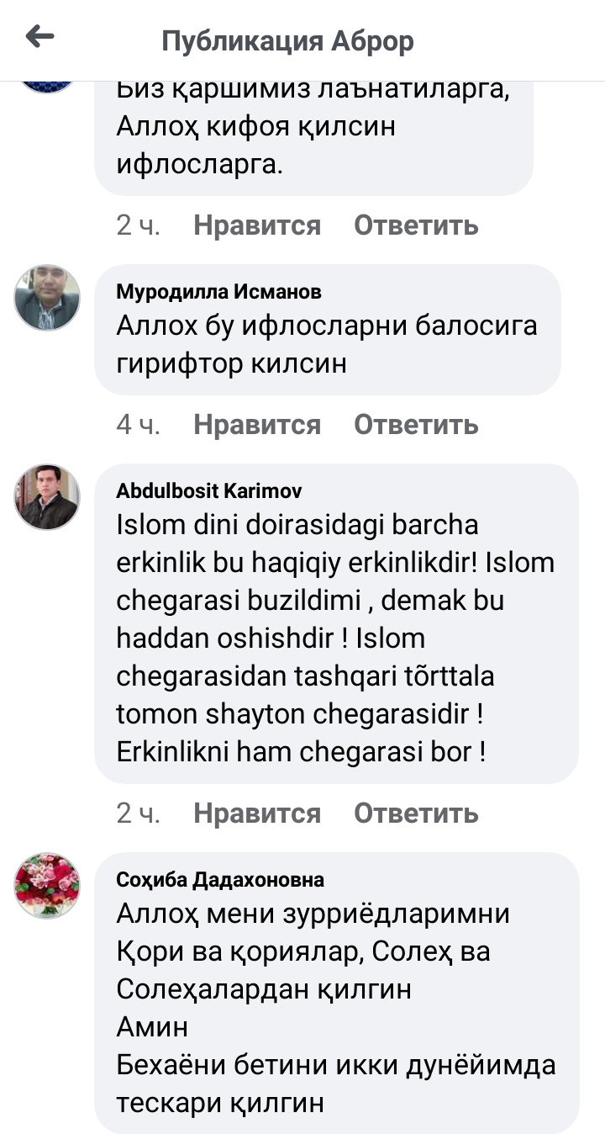605x1134 pixels.
Task: Open the Соҳиба Дадахоновна name link
Action: point(220,879)
